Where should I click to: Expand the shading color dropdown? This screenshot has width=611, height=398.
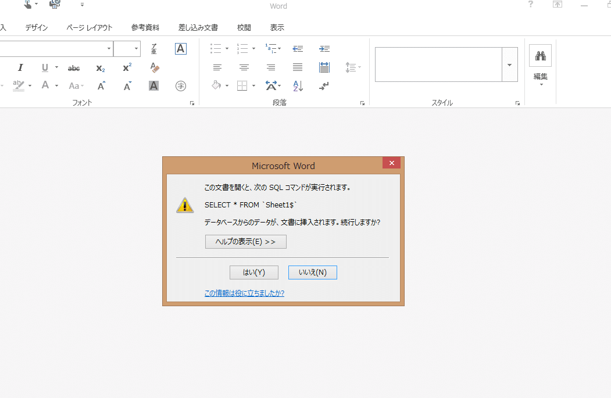(226, 85)
